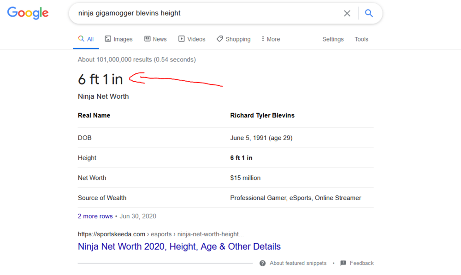
Task: Open the More search categories menu
Action: pyautogui.click(x=271, y=39)
